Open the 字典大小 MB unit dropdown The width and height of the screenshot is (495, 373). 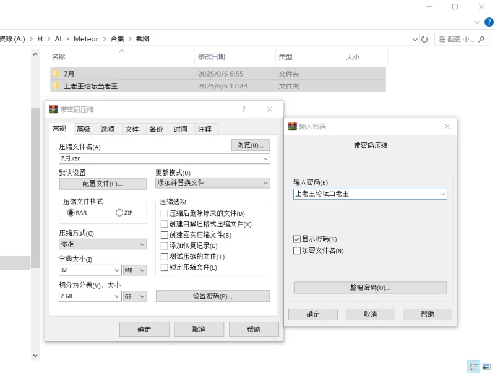tap(142, 270)
